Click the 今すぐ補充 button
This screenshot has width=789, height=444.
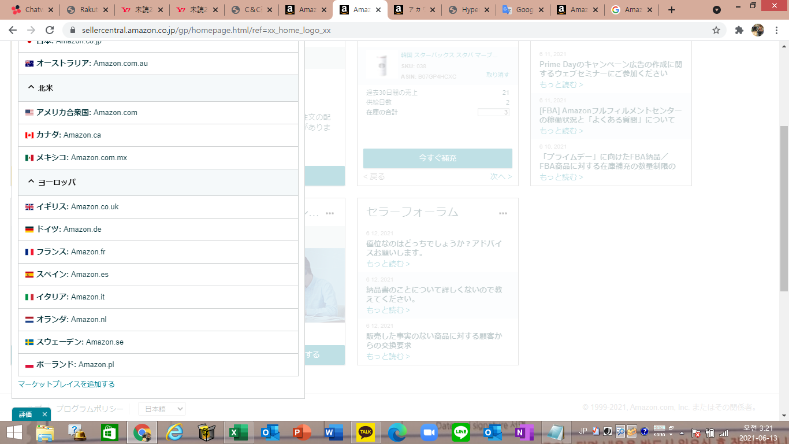(x=438, y=158)
